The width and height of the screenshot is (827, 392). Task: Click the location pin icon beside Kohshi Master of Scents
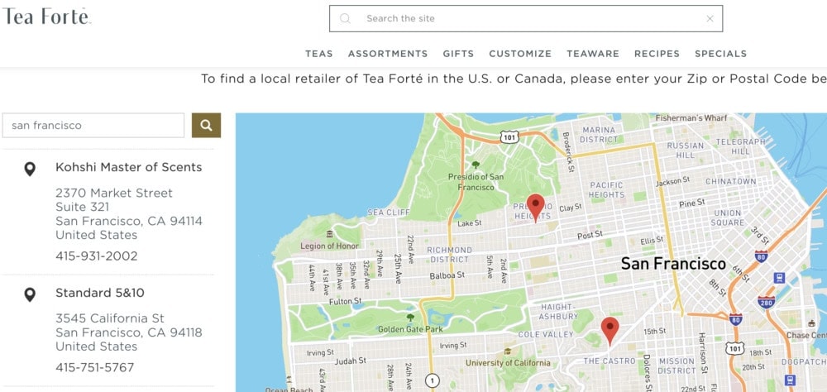tap(30, 169)
